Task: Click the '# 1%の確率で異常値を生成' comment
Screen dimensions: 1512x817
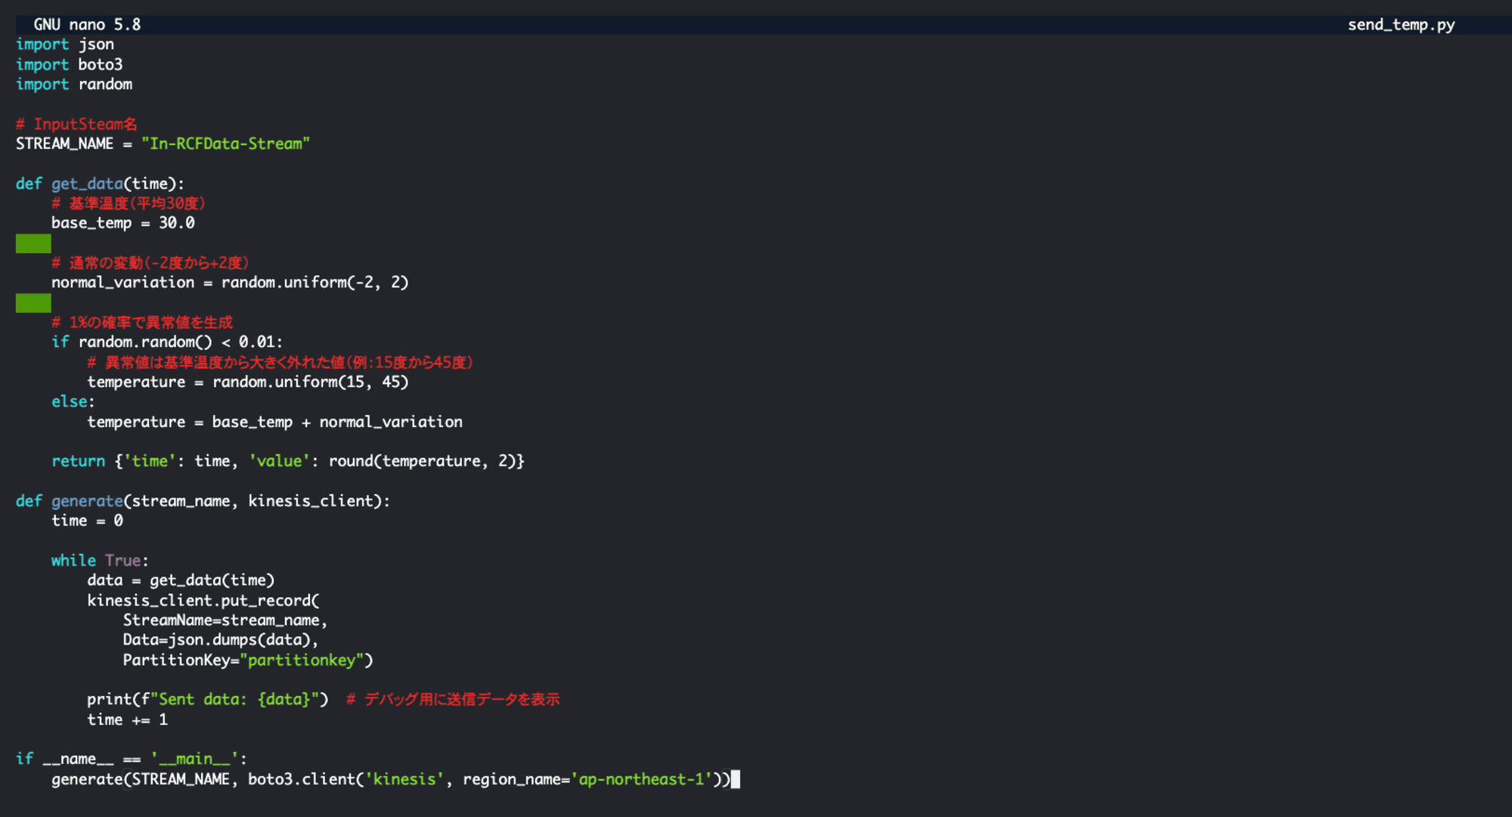Action: pyautogui.click(x=142, y=323)
